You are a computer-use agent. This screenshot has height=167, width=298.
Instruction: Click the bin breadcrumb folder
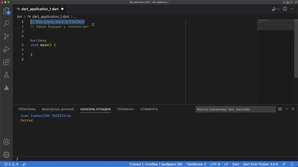20,17
